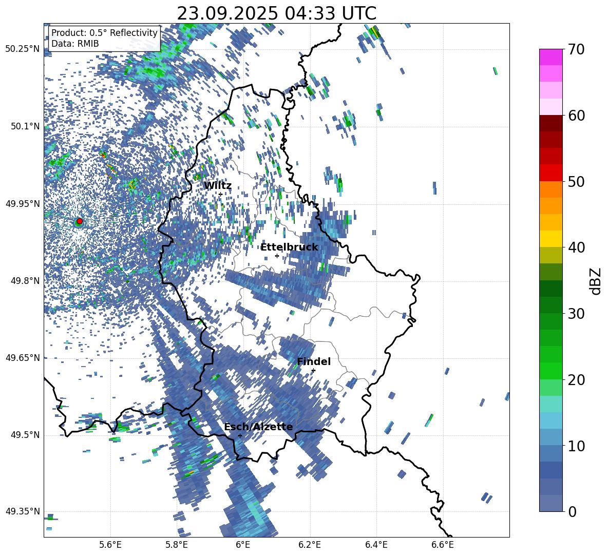Click the 49.65°N latitude tick label

[23, 358]
